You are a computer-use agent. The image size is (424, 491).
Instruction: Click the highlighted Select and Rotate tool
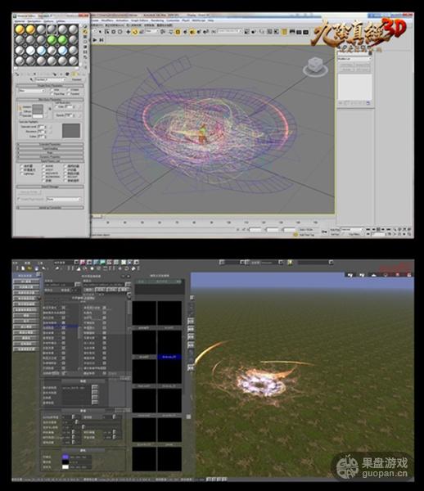[135, 32]
